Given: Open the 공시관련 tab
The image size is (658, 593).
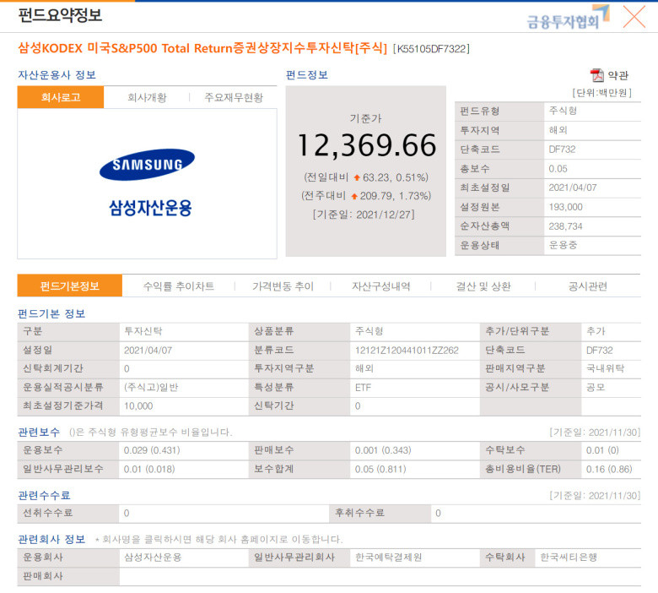Looking at the screenshot, I should [x=588, y=286].
